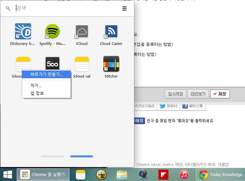Open the first icloud notes app icon

[x=23, y=63]
